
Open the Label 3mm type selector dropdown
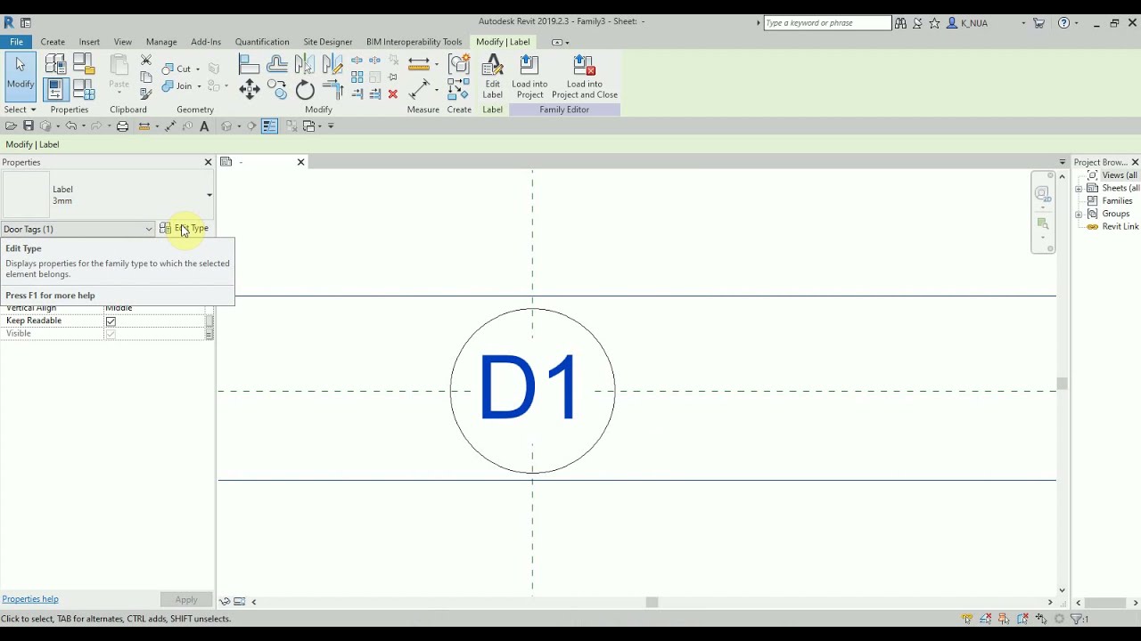209,195
